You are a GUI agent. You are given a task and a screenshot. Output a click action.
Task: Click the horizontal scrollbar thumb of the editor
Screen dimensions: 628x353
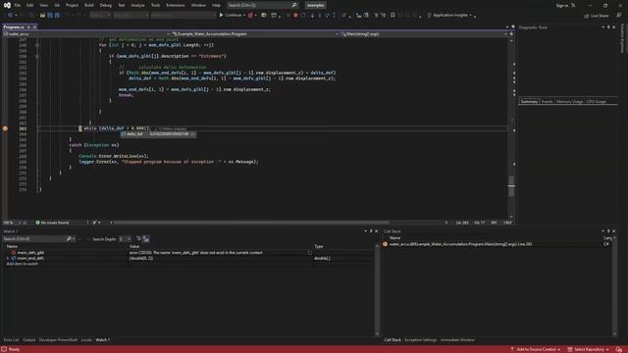pos(251,223)
